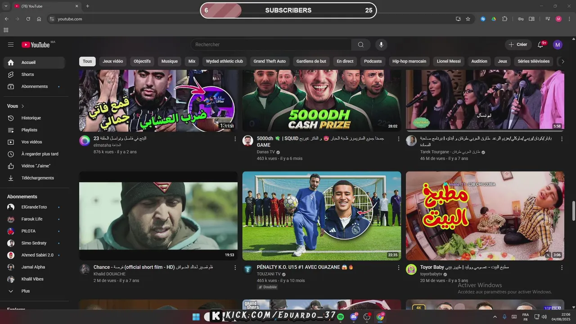Viewport: 576px width, 324px height.
Task: Open the YouTube hamburger guide menu
Action: (11, 45)
